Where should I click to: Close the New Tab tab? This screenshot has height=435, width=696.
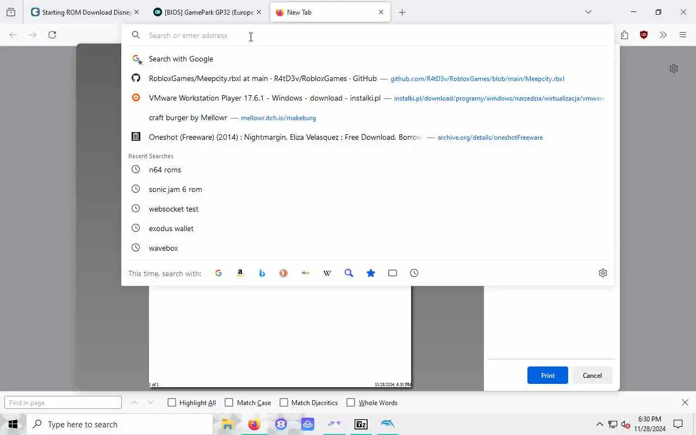pyautogui.click(x=381, y=12)
